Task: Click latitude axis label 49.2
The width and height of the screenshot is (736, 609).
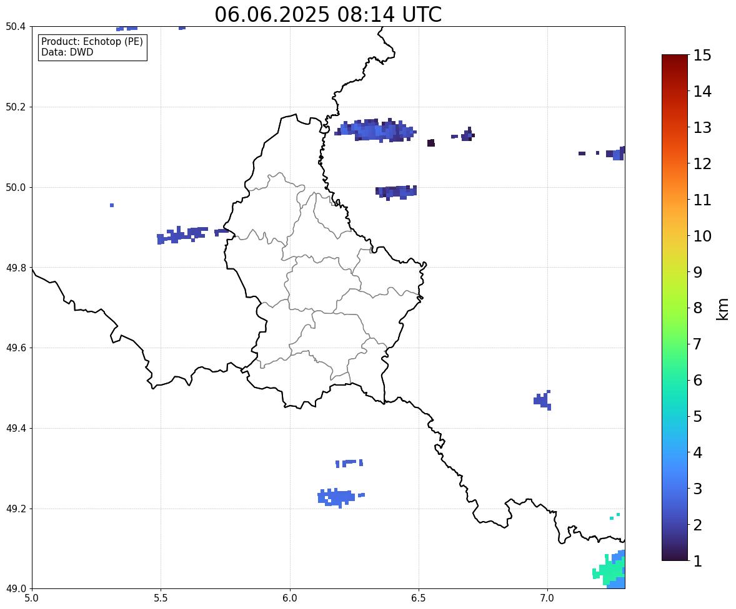Action: (16, 509)
